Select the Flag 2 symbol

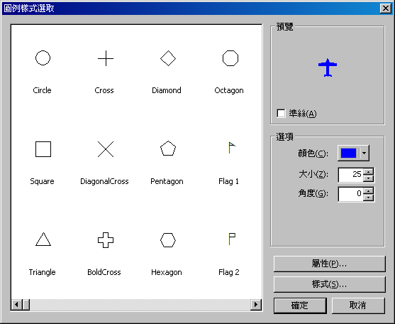232,239
